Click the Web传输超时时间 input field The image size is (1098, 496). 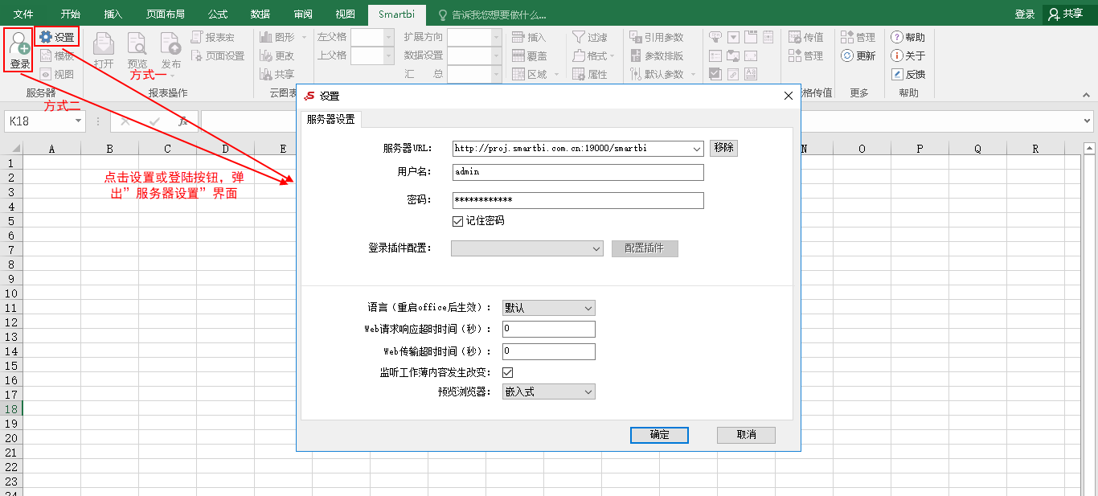[x=549, y=351]
